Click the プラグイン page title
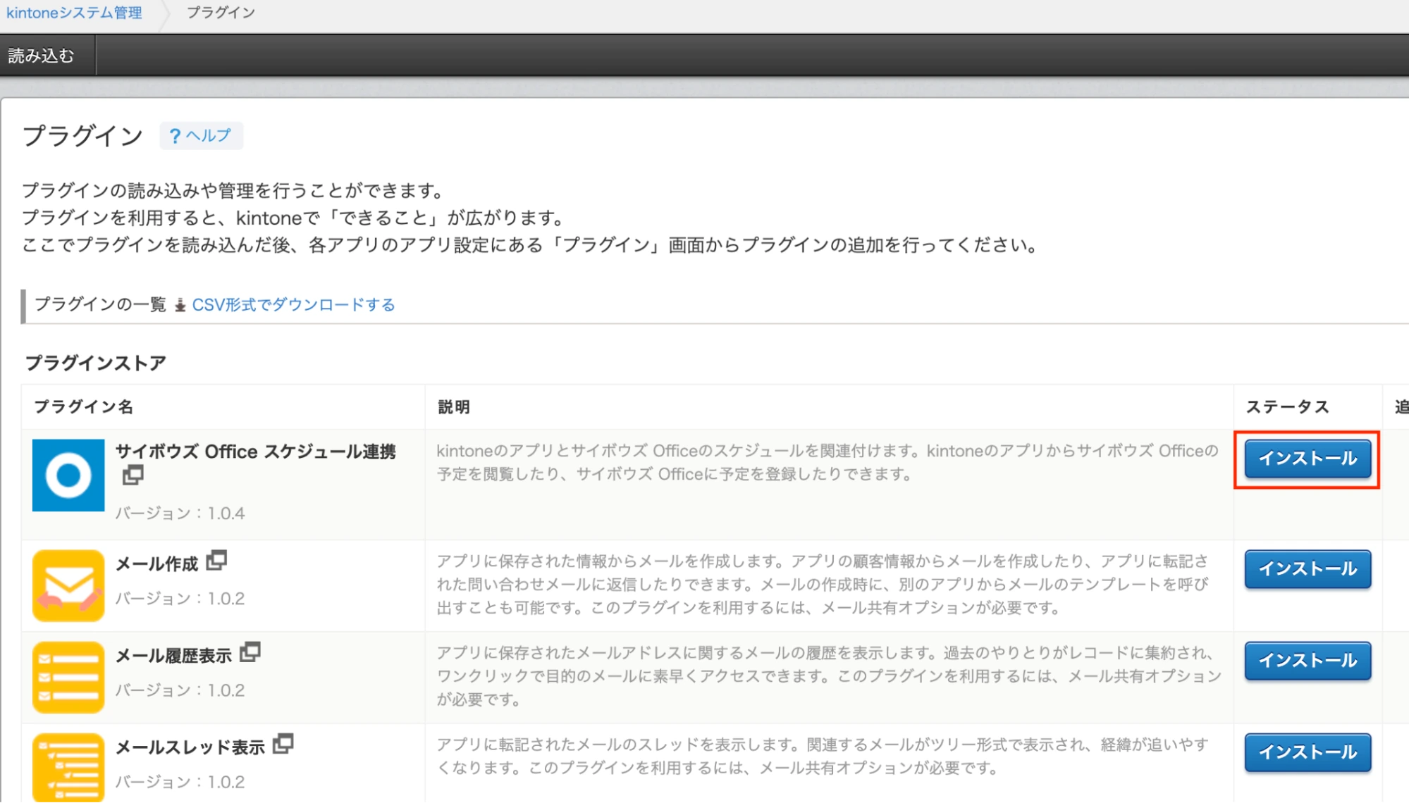 tap(82, 135)
